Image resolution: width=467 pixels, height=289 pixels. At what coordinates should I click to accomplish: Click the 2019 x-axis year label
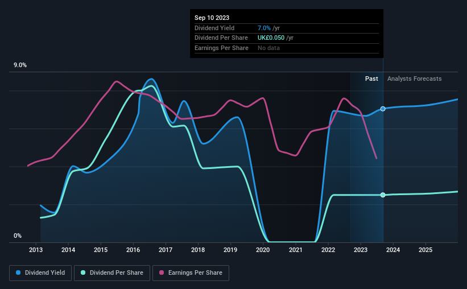(230, 250)
